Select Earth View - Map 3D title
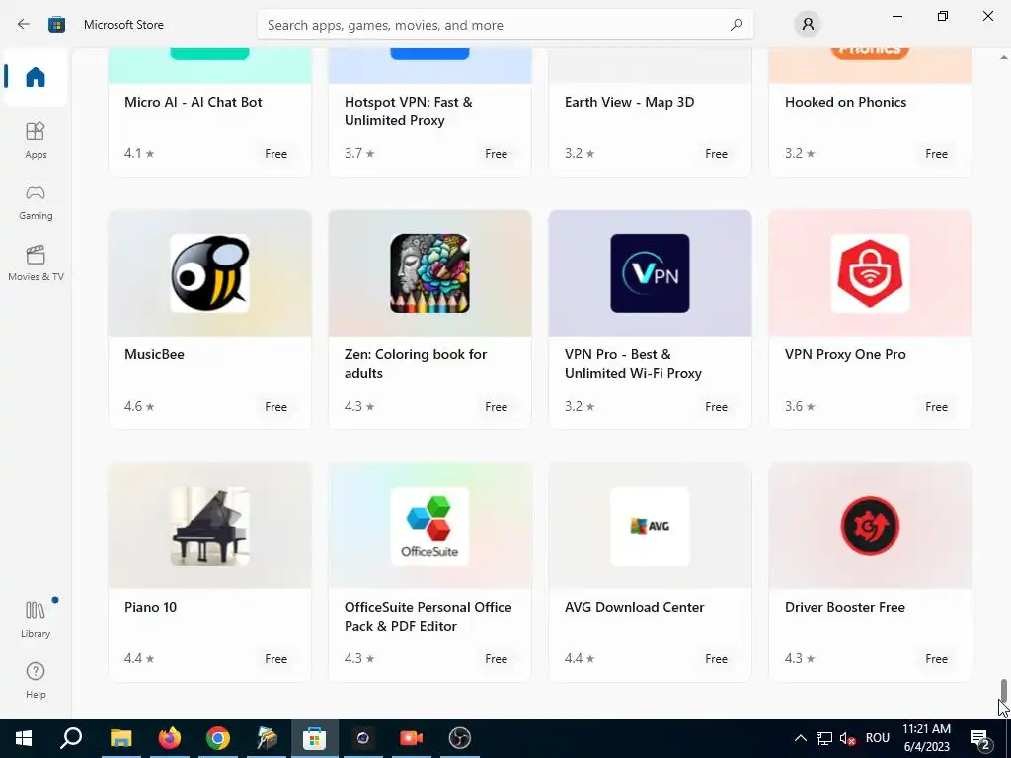This screenshot has width=1011, height=758. point(629,102)
